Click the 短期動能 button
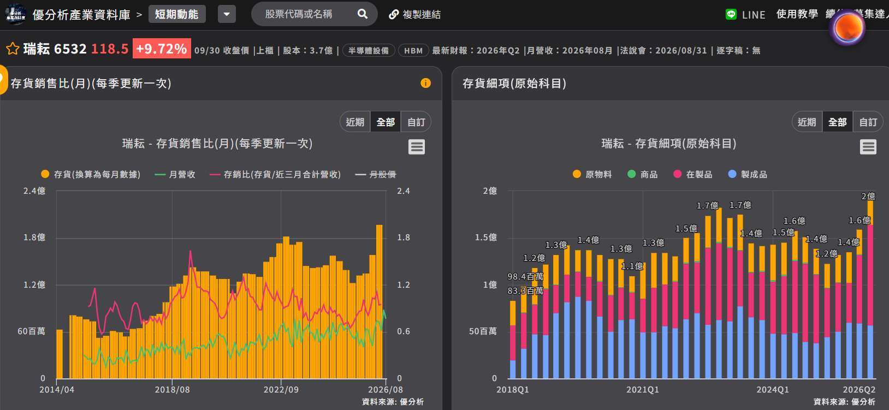The height and width of the screenshot is (410, 889). pos(177,14)
